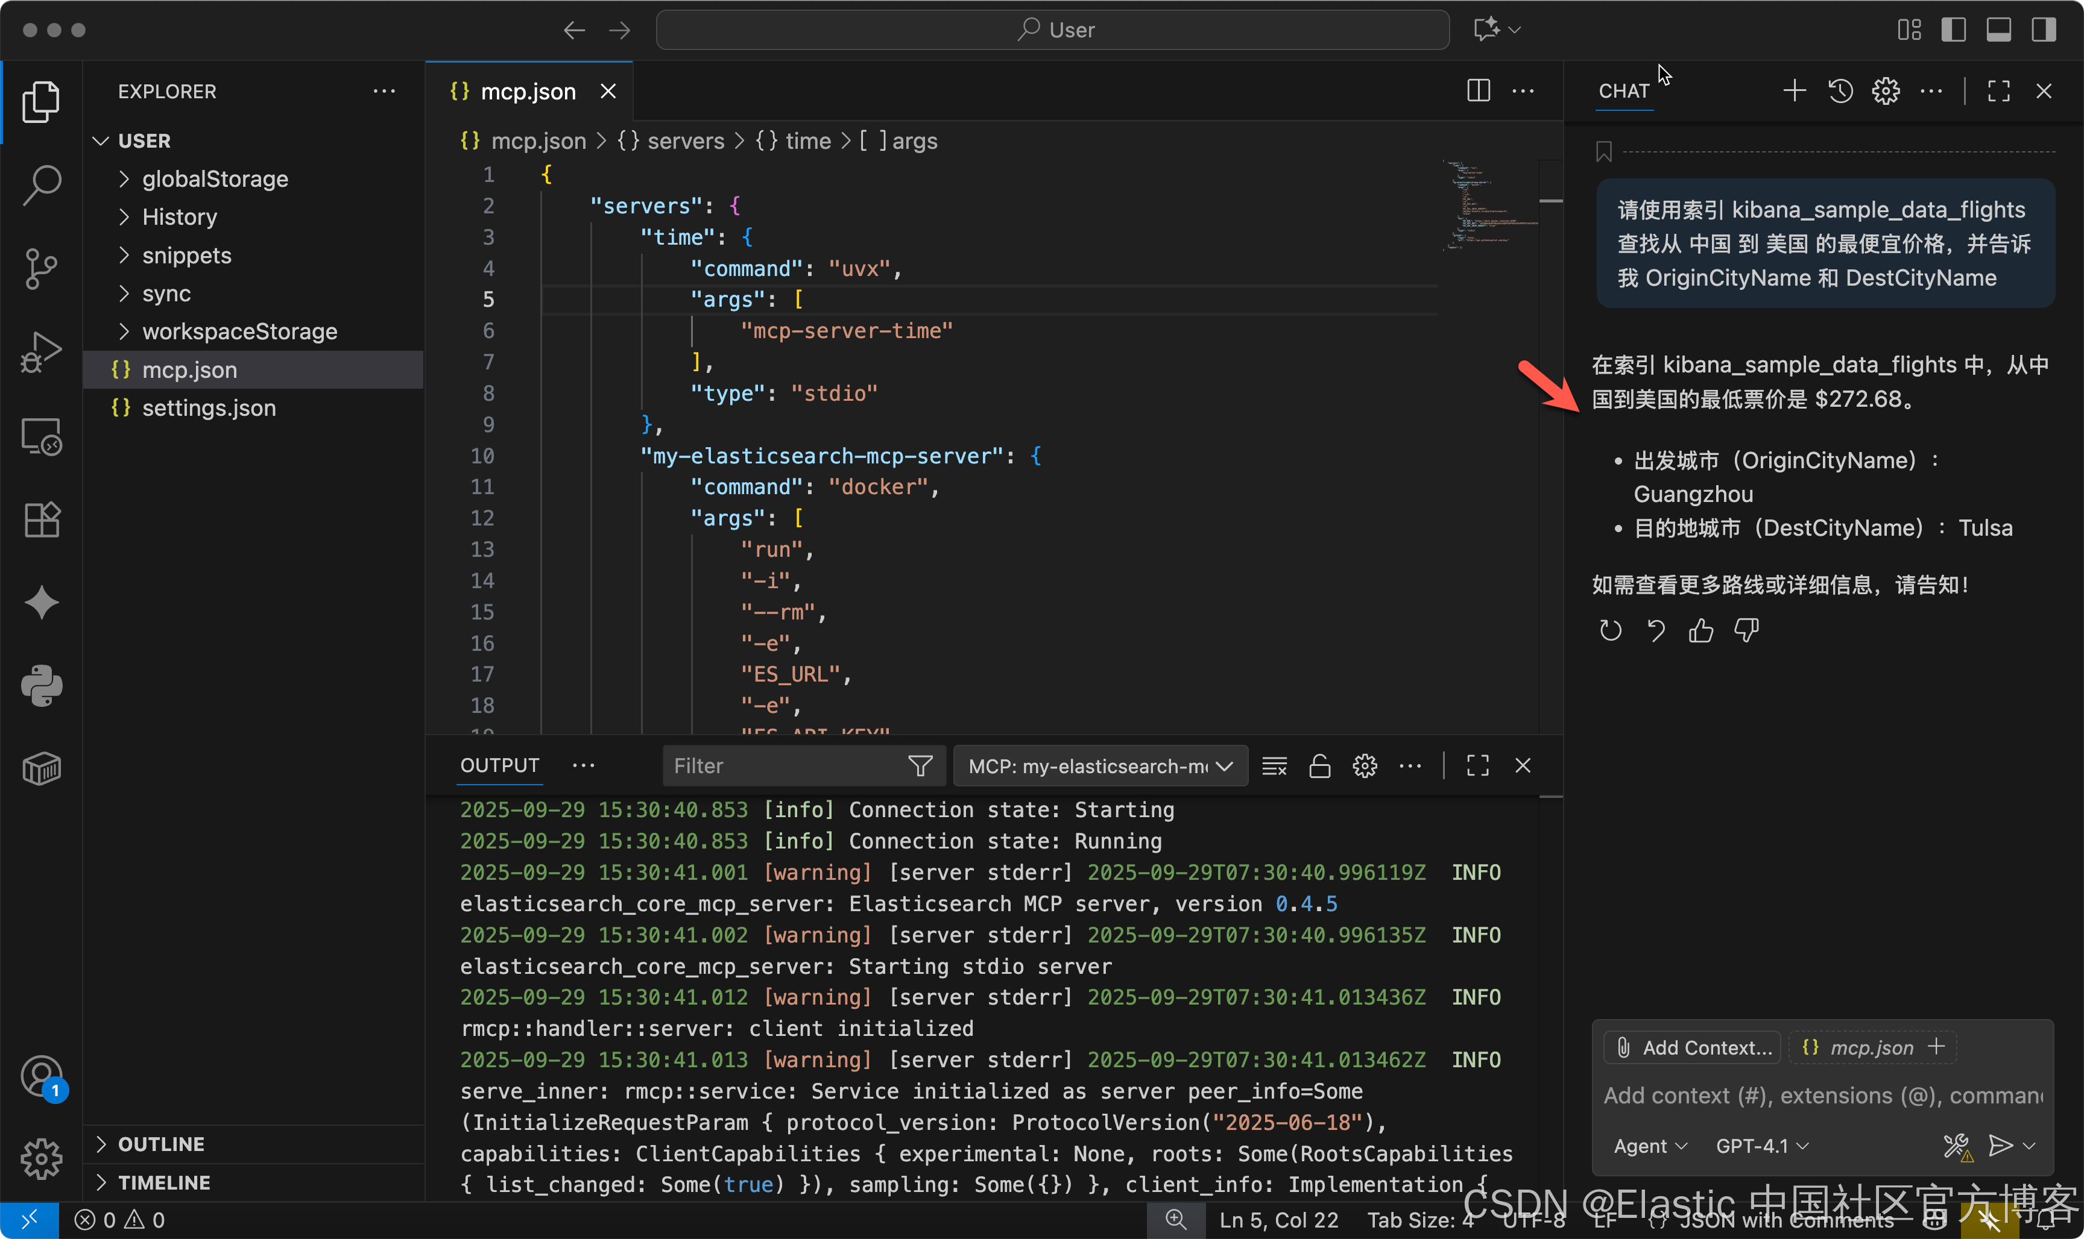This screenshot has width=2084, height=1239.
Task: Click the chat message input box
Action: [1822, 1096]
